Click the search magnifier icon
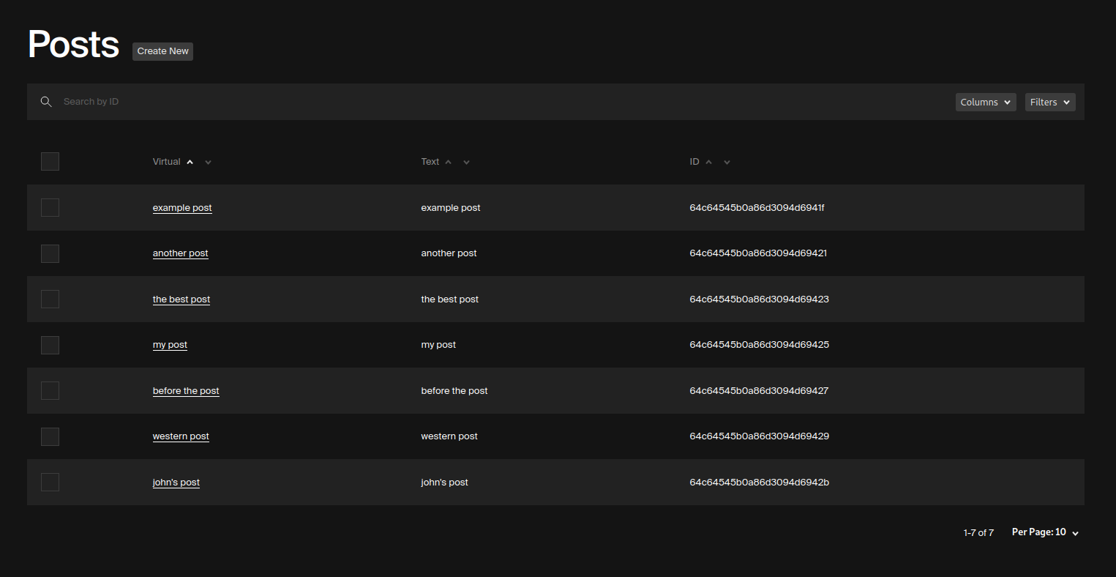Viewport: 1116px width, 577px height. pos(46,102)
